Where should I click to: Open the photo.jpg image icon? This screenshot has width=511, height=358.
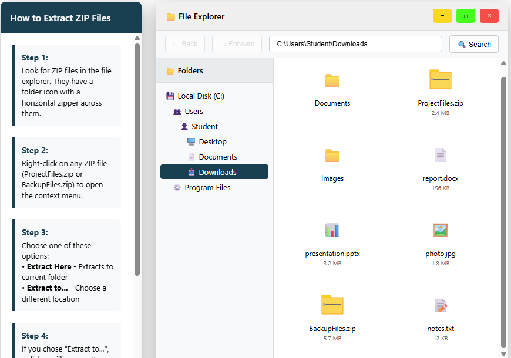(x=440, y=230)
